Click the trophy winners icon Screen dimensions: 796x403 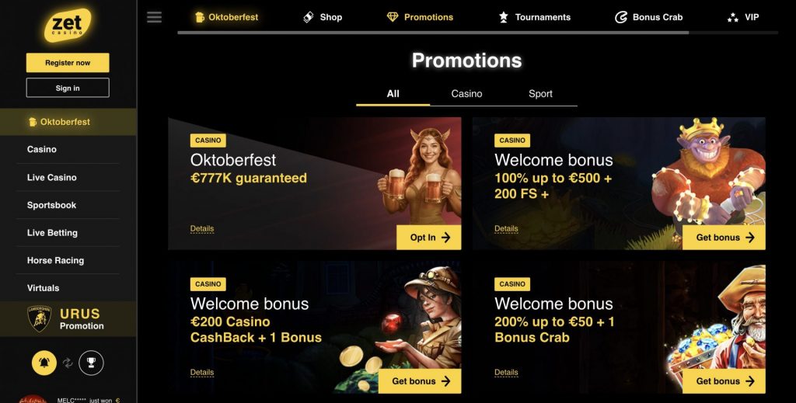coord(92,363)
